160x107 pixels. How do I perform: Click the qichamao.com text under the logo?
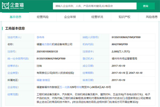(x=17, y=8)
